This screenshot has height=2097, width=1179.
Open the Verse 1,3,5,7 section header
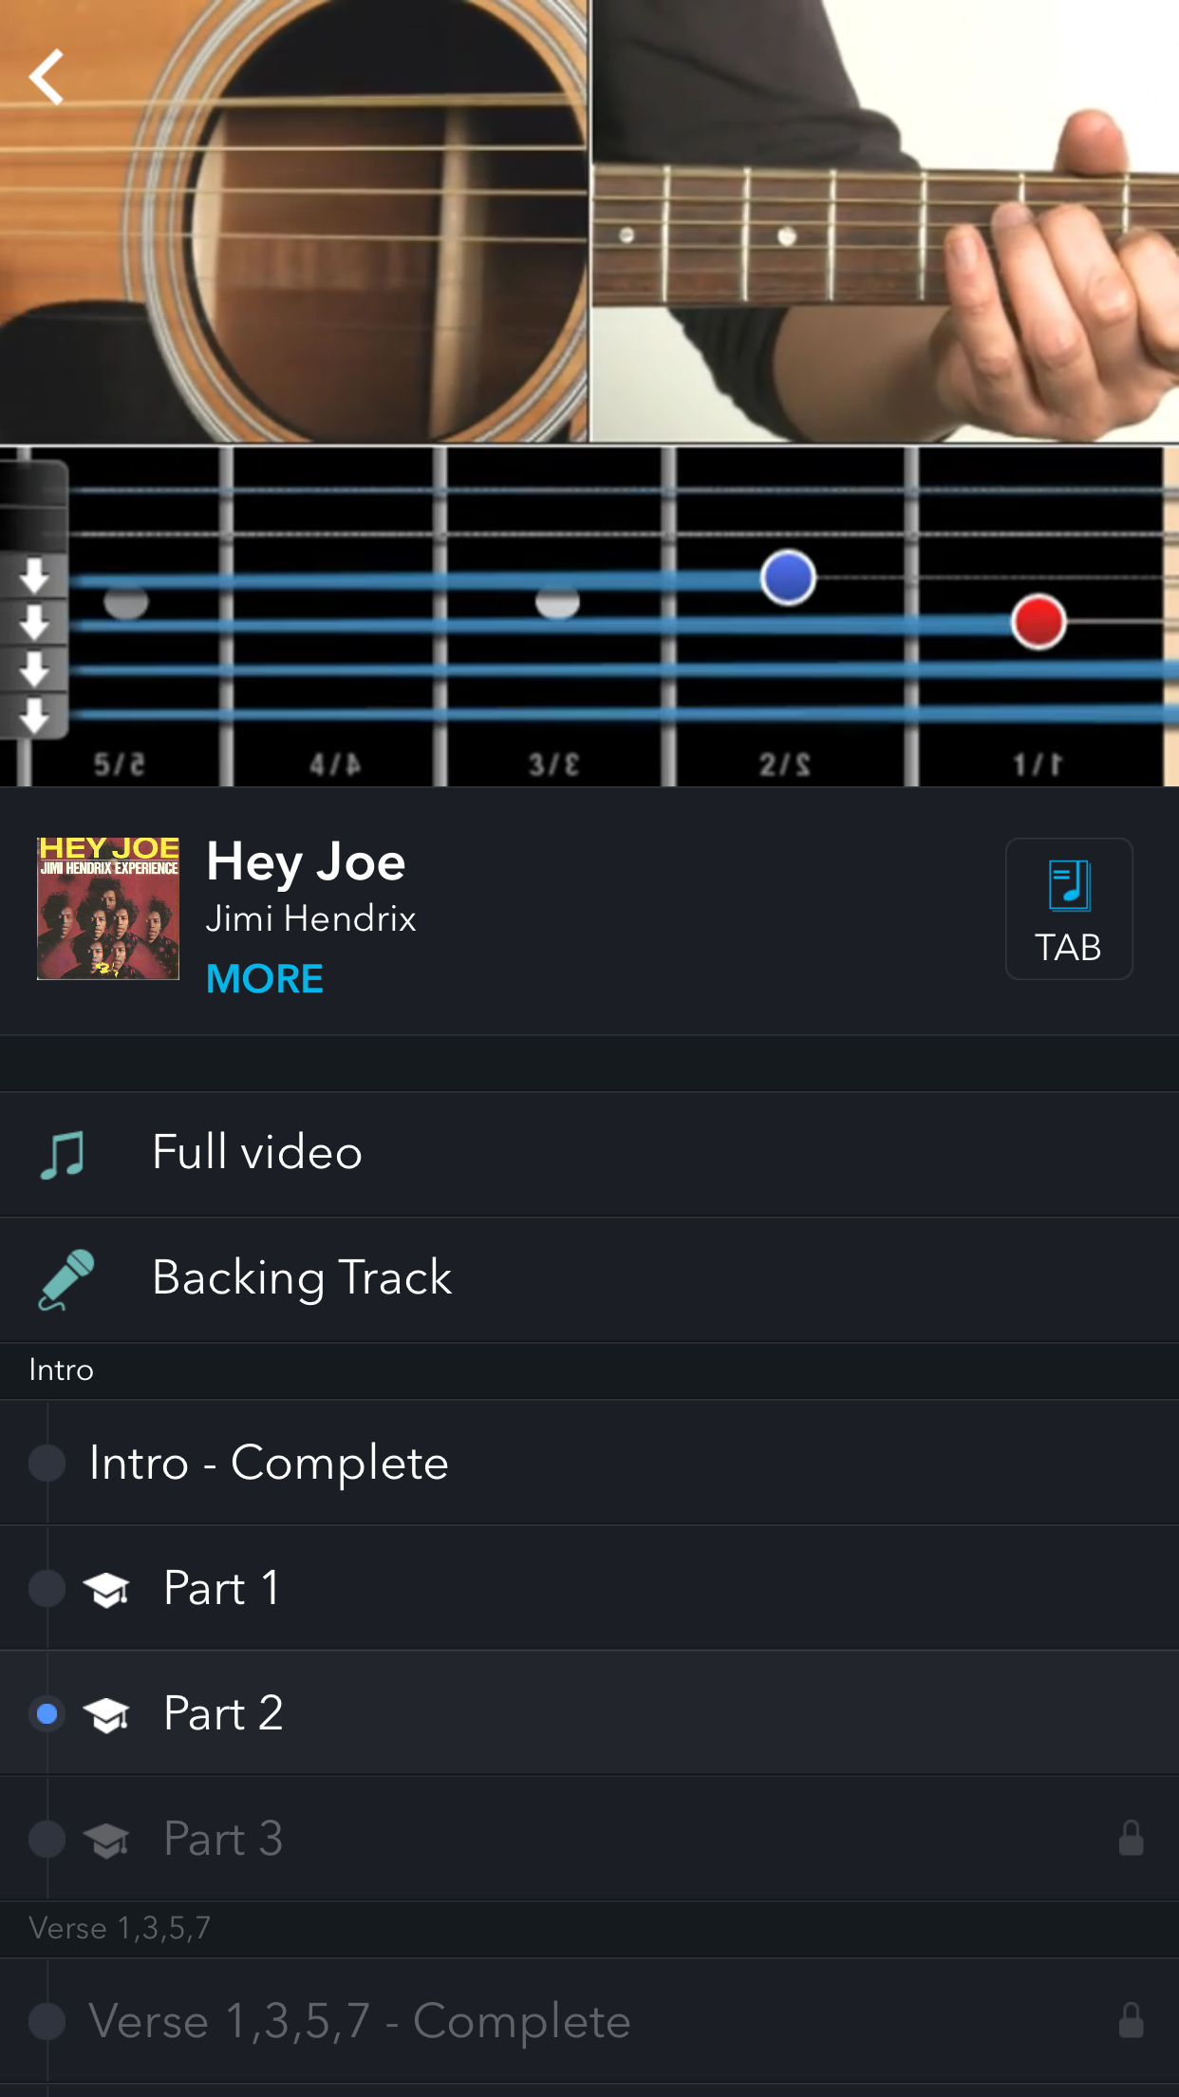pos(120,1928)
